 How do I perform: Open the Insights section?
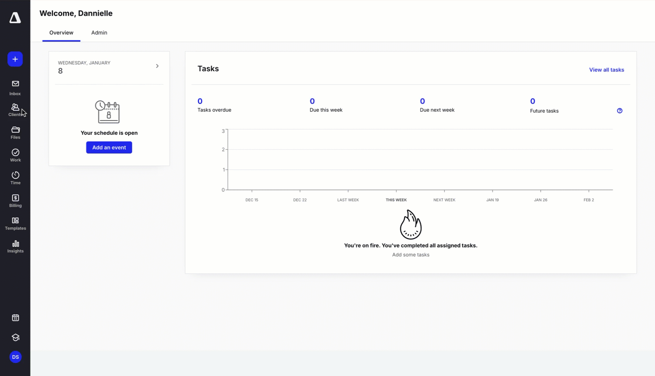15,246
